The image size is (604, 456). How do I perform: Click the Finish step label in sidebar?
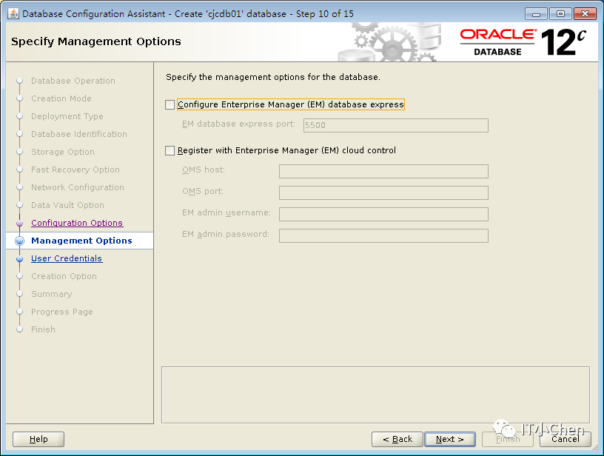(x=43, y=329)
